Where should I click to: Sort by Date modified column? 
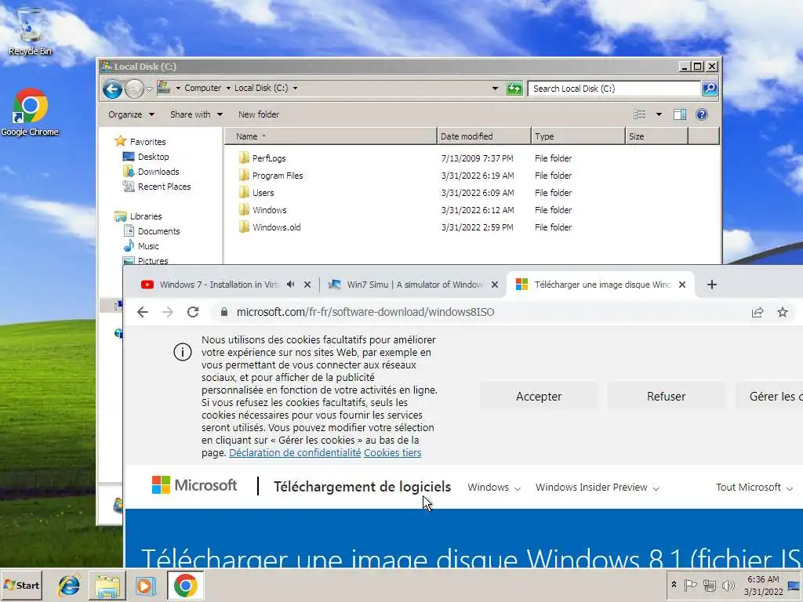[484, 136]
